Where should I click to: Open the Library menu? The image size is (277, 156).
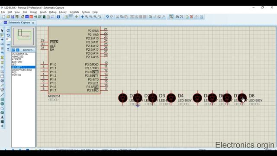click(63, 12)
